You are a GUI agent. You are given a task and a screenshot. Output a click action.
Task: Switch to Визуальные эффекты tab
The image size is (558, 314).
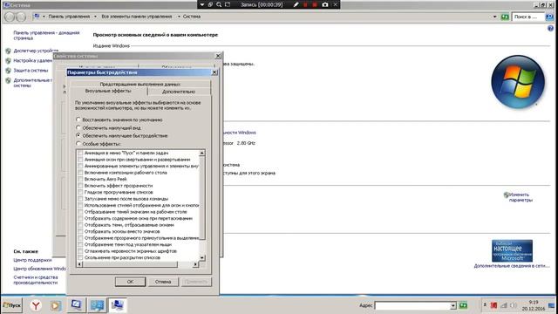point(108,91)
